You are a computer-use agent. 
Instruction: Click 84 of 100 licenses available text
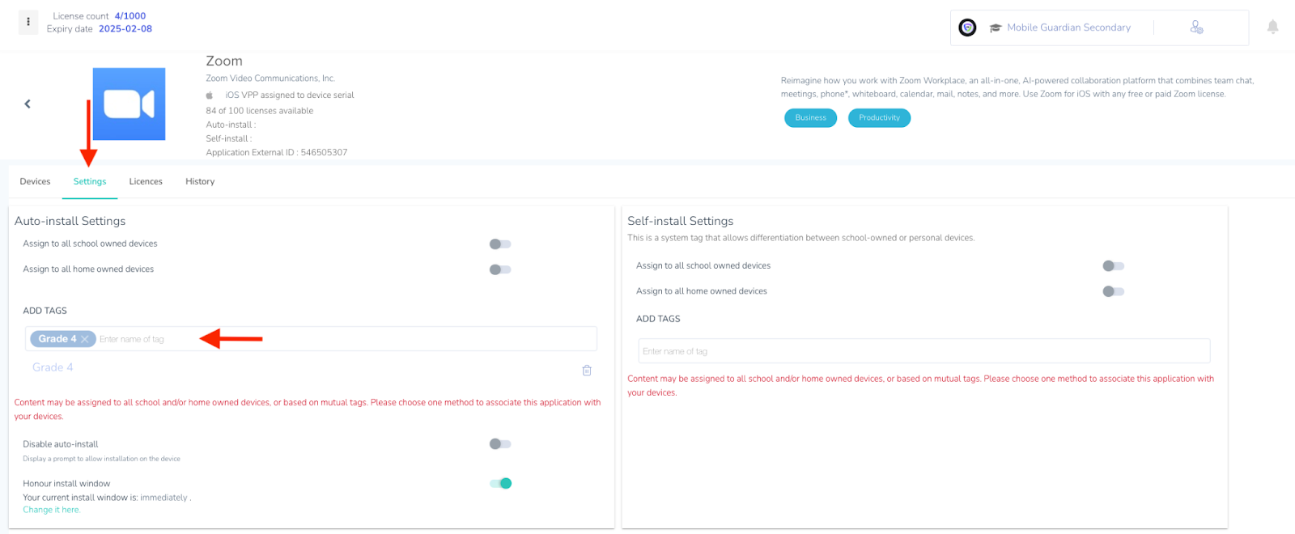(259, 111)
